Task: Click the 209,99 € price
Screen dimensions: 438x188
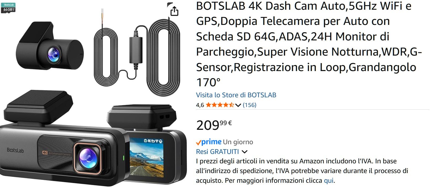Action: (x=214, y=125)
